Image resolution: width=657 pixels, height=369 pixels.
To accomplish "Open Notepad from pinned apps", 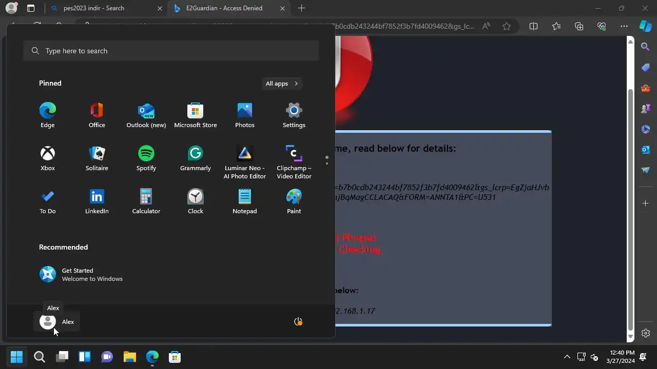I will click(x=245, y=201).
